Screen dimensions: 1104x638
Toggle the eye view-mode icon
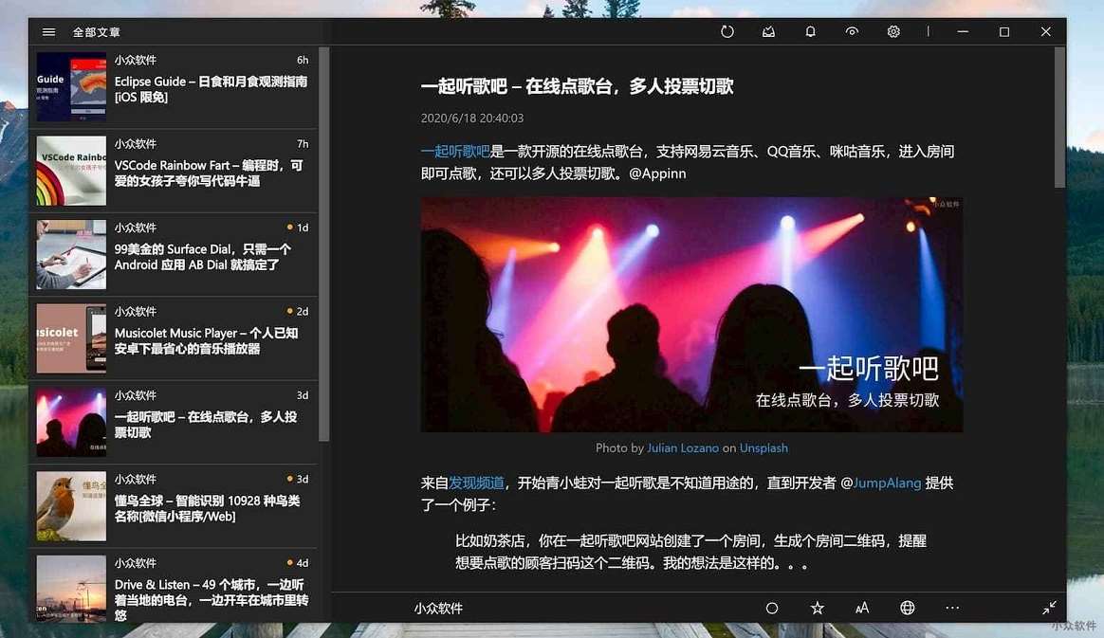852,31
